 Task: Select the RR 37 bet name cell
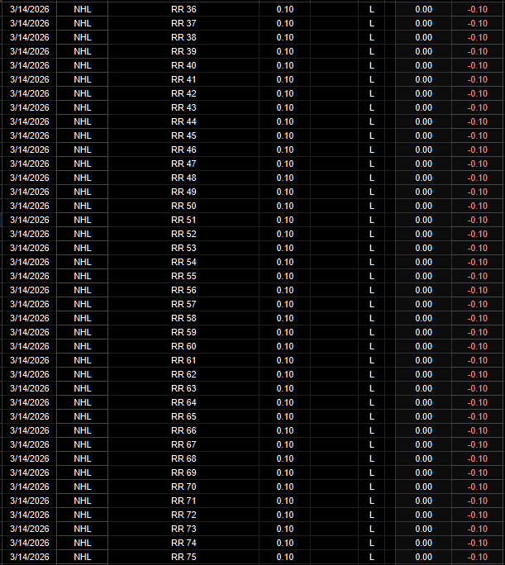coord(183,23)
